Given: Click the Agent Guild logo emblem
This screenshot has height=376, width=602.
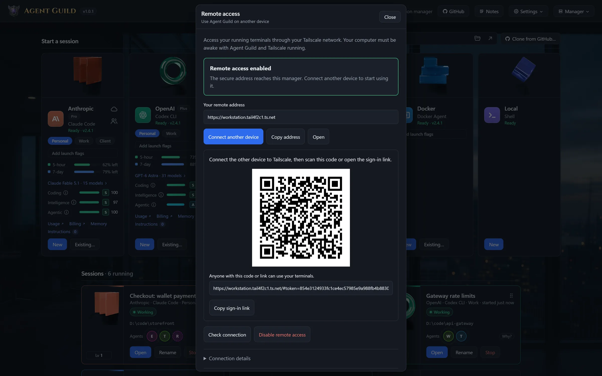Looking at the screenshot, I should coord(14,11).
